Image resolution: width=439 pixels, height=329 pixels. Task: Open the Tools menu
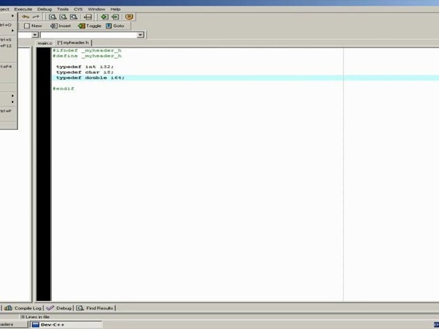click(x=63, y=9)
